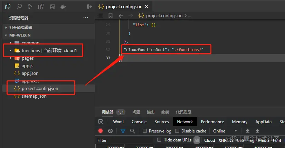Toggle the bookmark icon in editor toolbar

(111, 16)
